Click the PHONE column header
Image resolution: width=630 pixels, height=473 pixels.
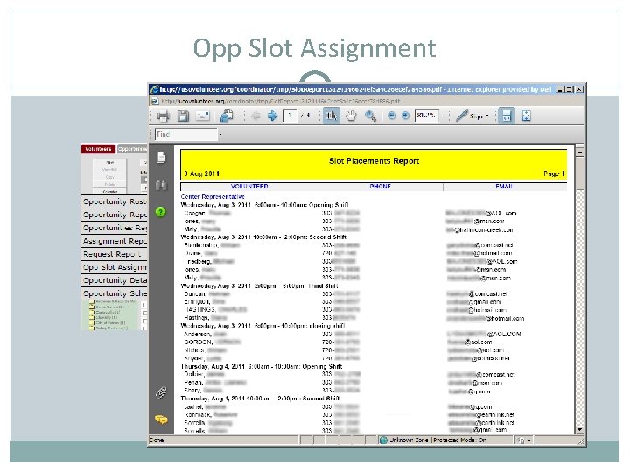coord(380,187)
